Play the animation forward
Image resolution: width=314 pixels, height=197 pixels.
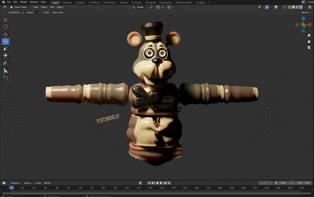pyautogui.click(x=161, y=183)
